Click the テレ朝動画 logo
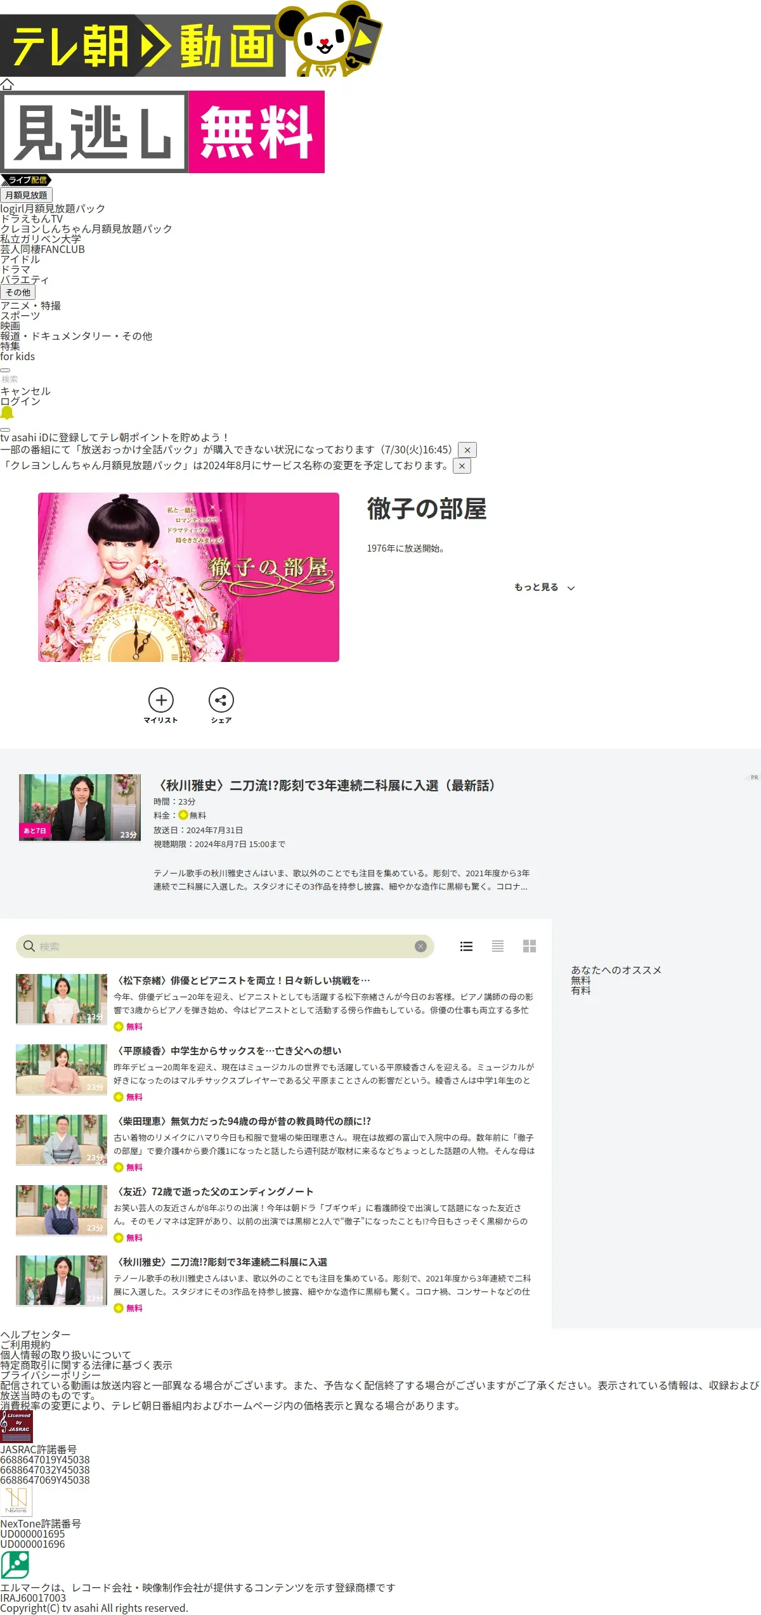Image resolution: width=761 pixels, height=1615 pixels. 191,39
